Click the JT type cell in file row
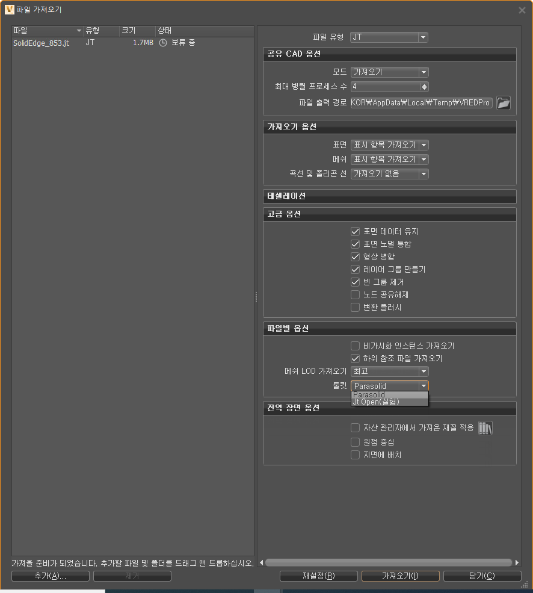This screenshot has width=533, height=593. [90, 43]
